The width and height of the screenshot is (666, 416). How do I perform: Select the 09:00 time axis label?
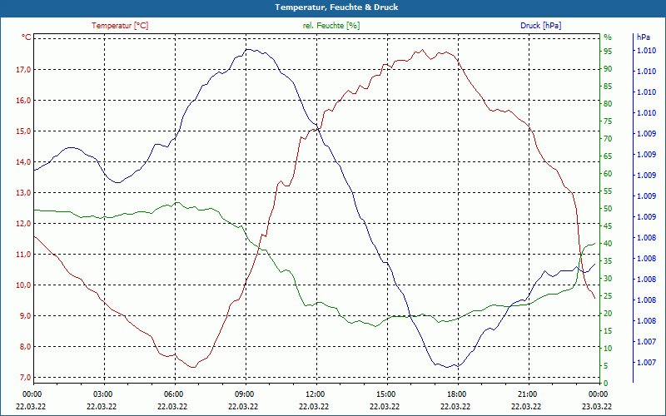pos(244,394)
